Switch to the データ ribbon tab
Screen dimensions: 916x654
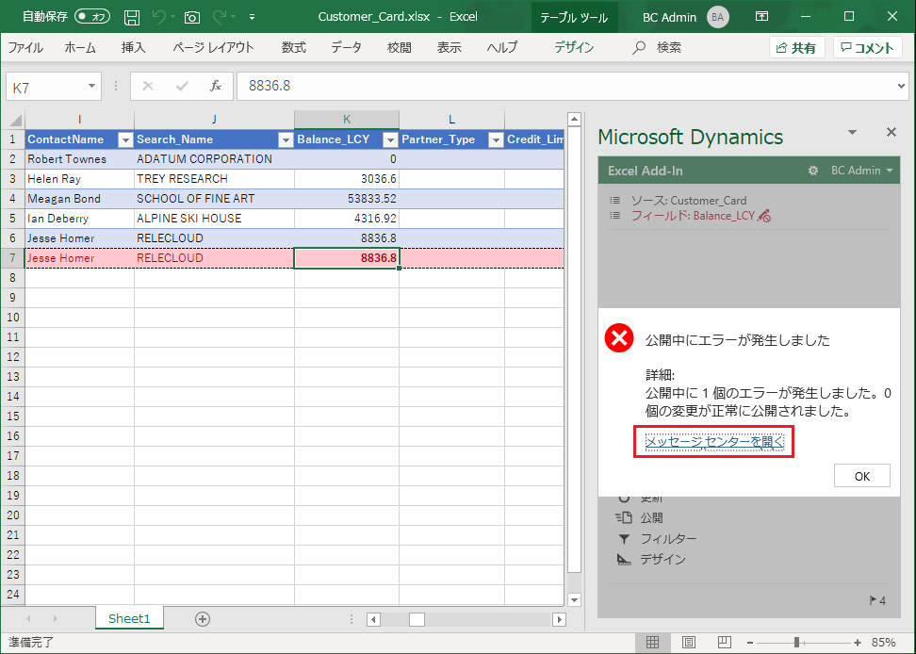(347, 47)
